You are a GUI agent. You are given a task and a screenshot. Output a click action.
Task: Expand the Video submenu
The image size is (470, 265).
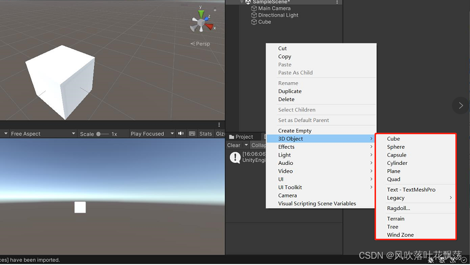tap(321, 171)
